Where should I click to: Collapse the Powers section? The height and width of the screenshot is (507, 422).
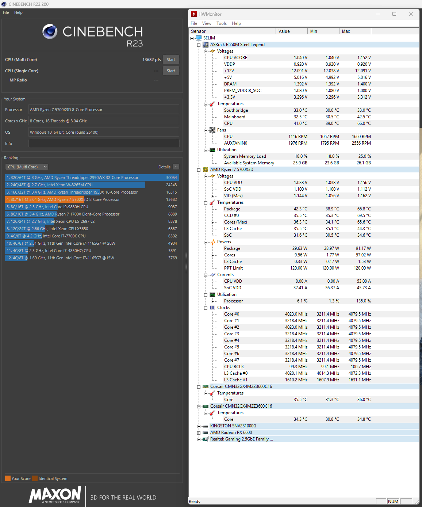206,242
